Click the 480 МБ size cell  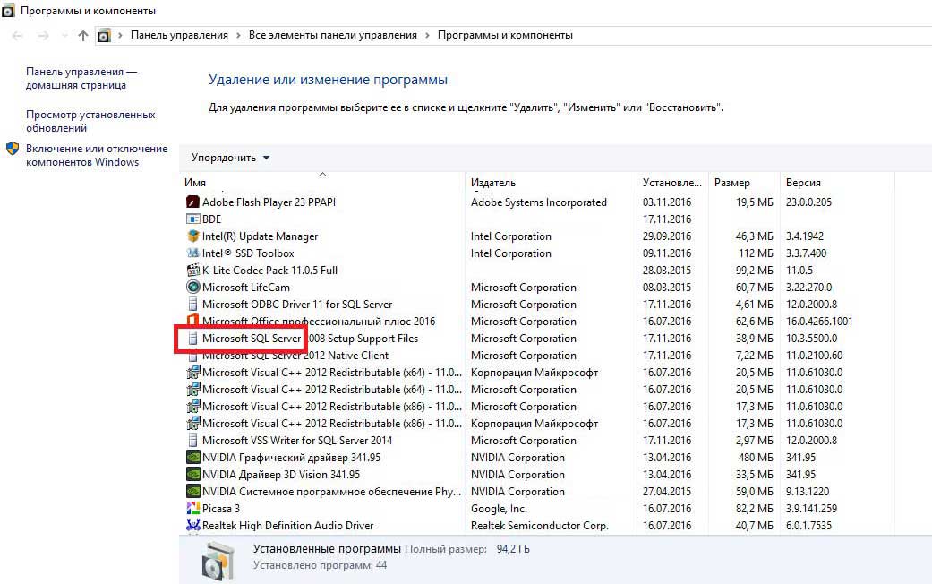click(756, 458)
